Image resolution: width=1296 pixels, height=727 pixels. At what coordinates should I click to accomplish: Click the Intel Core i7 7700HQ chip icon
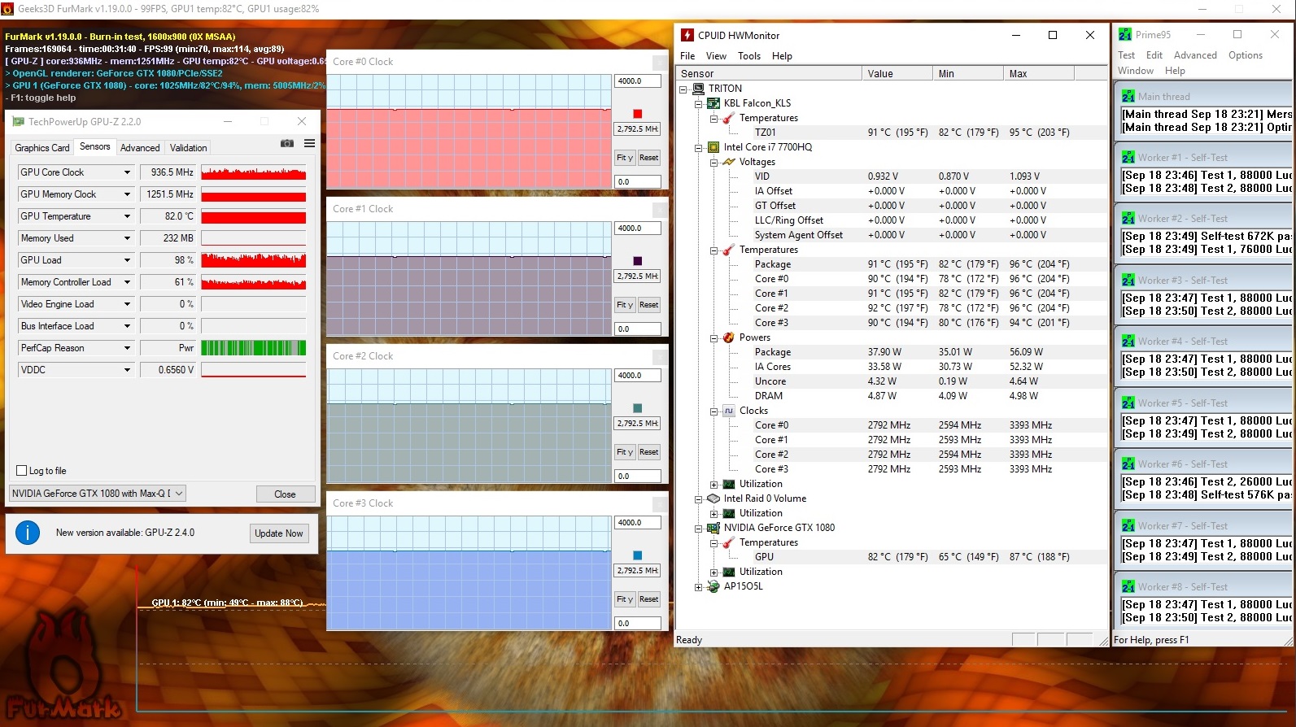(713, 147)
